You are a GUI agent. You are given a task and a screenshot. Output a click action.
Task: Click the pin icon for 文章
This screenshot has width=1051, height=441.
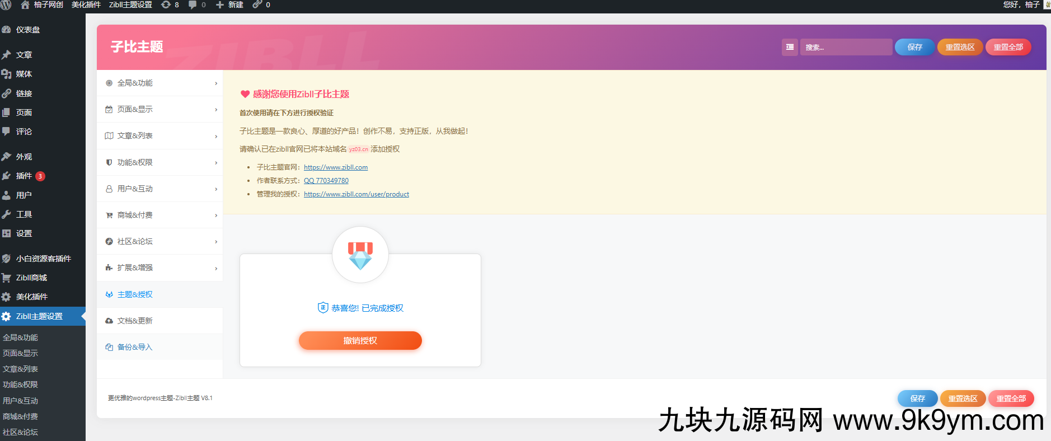click(7, 55)
